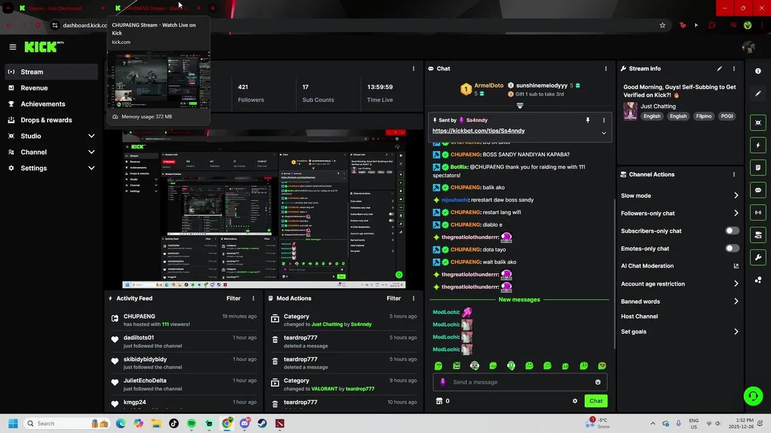Click the POGI stream tag

click(x=727, y=116)
